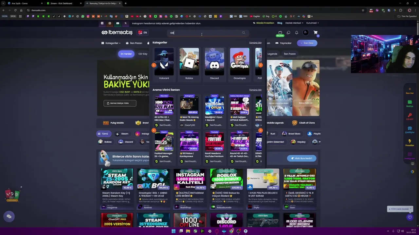Switch site language with the EN flag button
This screenshot has height=235, width=419.
tap(143, 33)
